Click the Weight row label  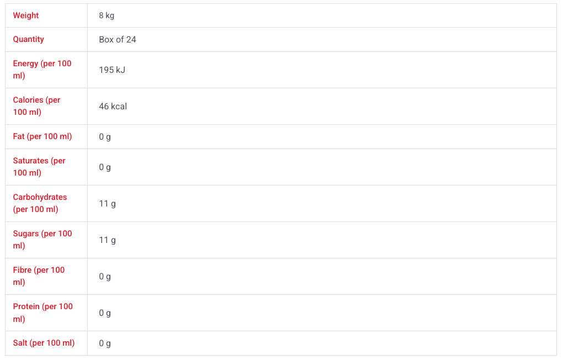click(26, 15)
